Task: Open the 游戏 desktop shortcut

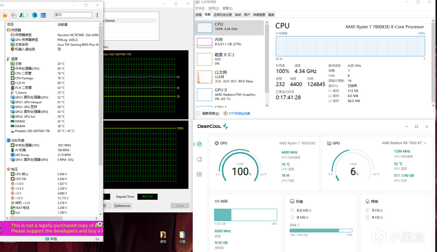Action: (x=163, y=237)
